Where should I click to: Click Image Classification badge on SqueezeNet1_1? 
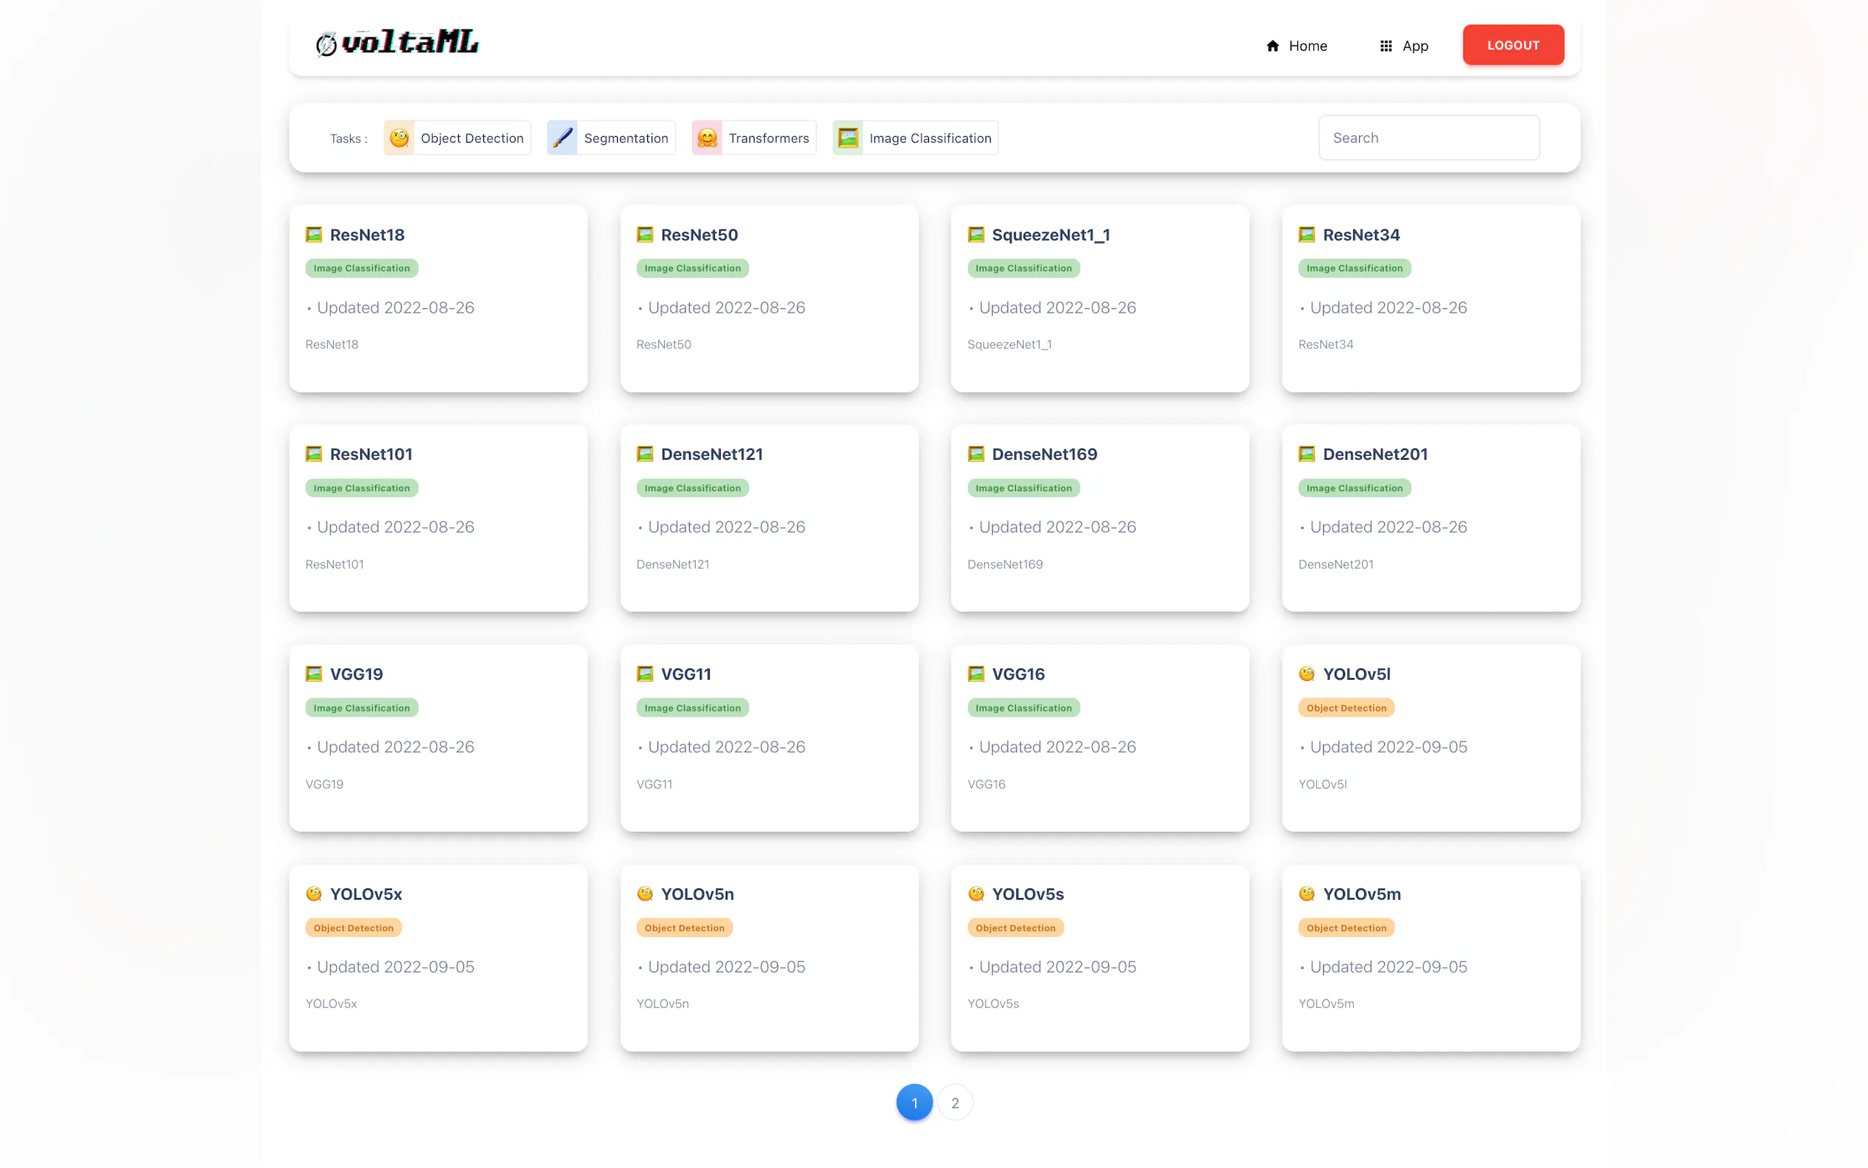[1022, 268]
